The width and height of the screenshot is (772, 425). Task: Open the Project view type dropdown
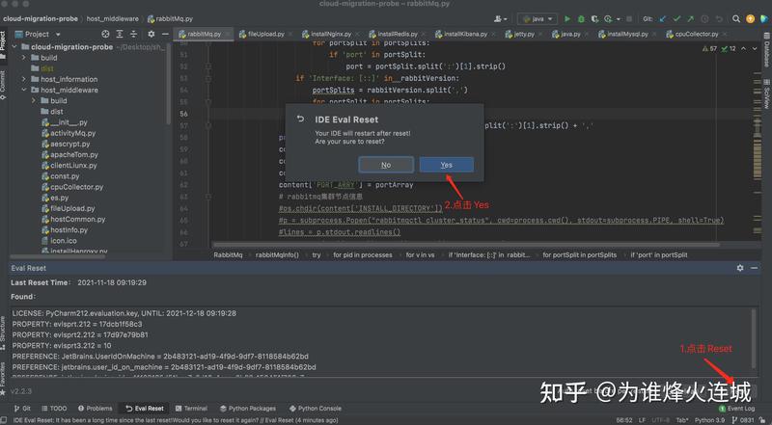point(58,35)
